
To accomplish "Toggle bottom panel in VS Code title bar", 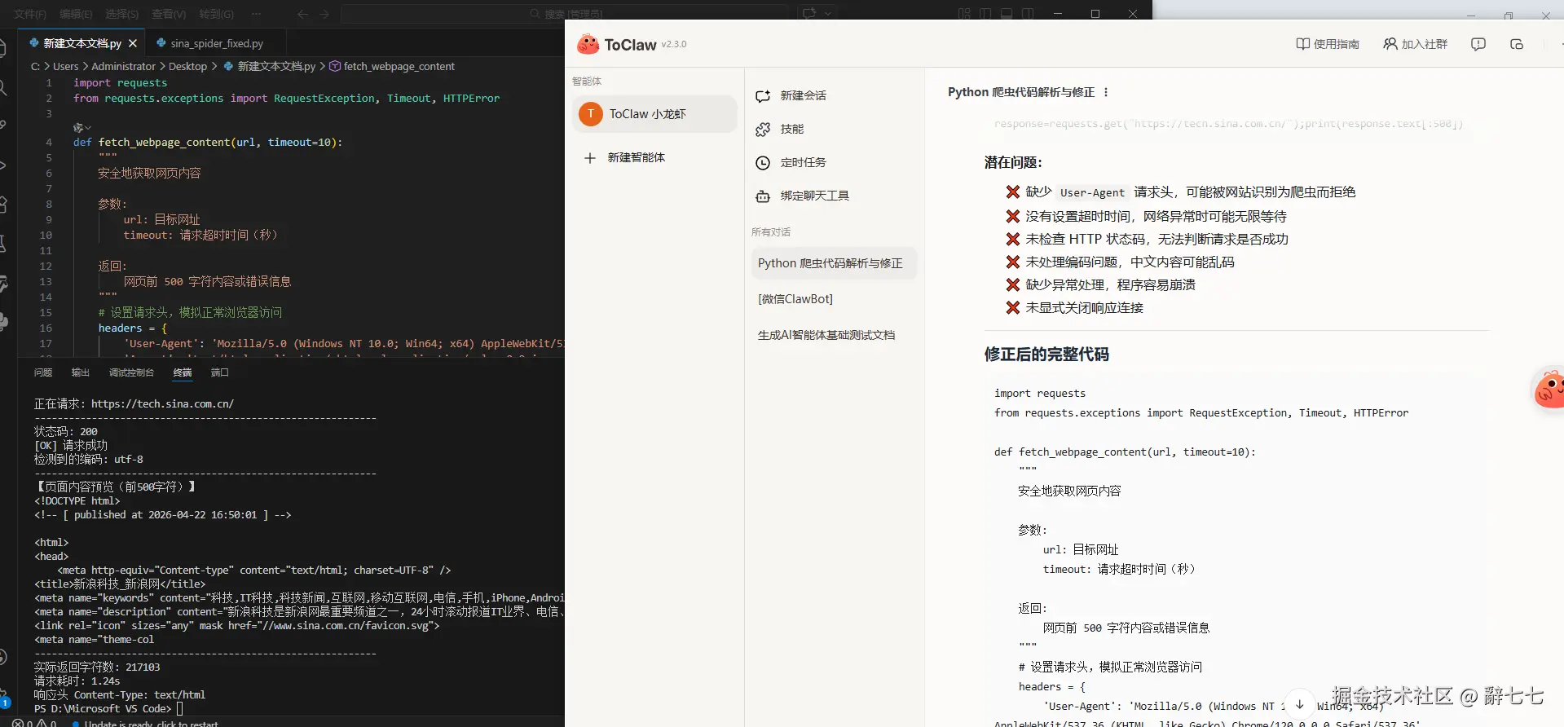I will (1007, 14).
